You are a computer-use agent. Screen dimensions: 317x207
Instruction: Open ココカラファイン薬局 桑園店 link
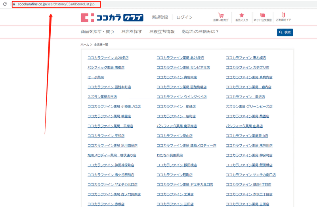247,116
